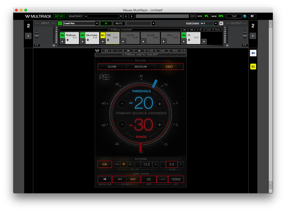Select ms delay unit

(x=117, y=164)
